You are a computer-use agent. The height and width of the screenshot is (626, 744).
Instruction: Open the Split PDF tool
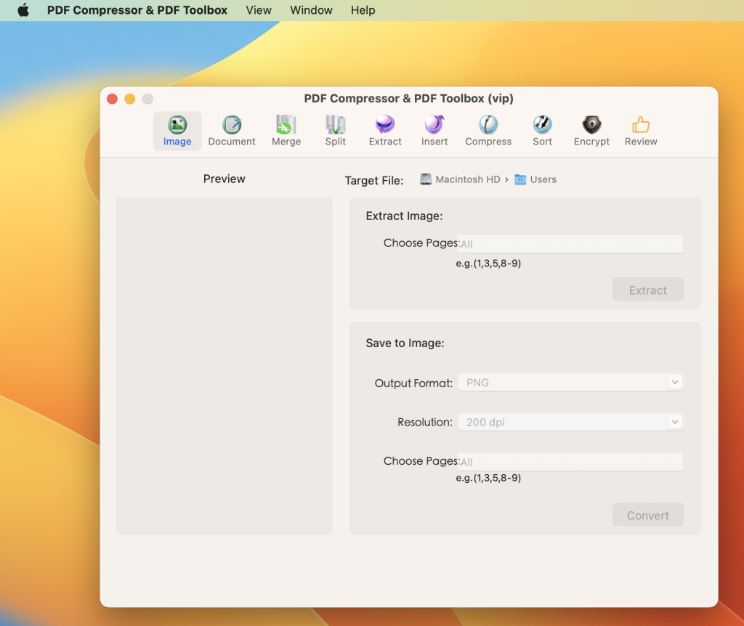point(336,131)
